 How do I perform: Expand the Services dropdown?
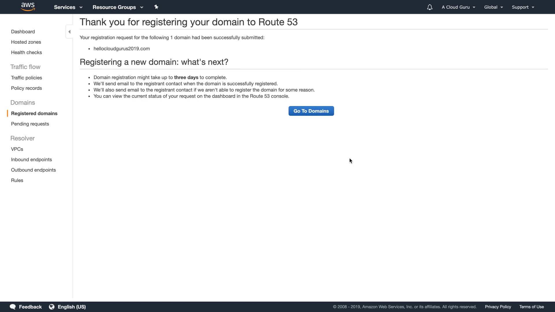click(x=68, y=7)
